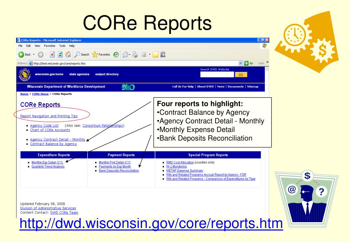This screenshot has height=242, width=350.
Task: Open the Edit button dropdown arrow
Action: coord(150,54)
